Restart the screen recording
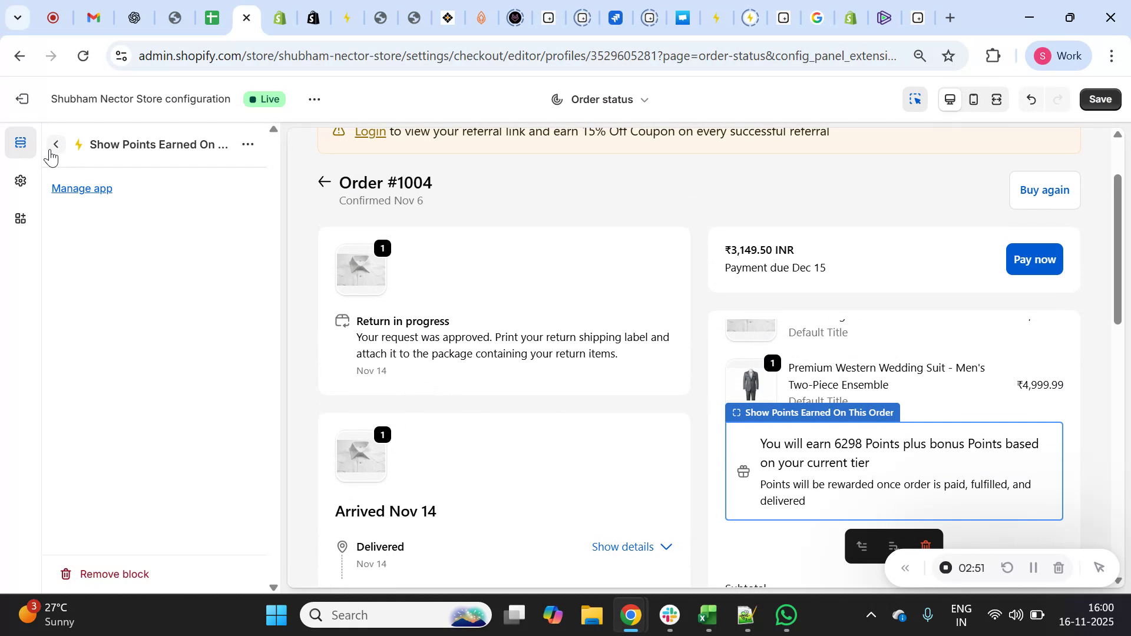This screenshot has height=636, width=1131. point(1007,567)
